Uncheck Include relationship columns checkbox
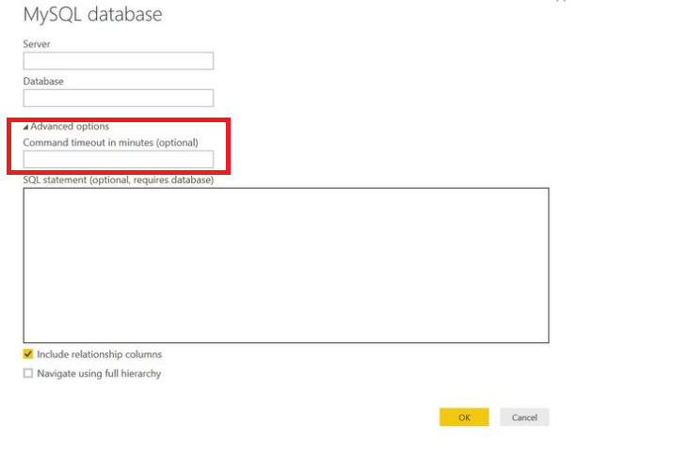The image size is (673, 471). coord(28,354)
